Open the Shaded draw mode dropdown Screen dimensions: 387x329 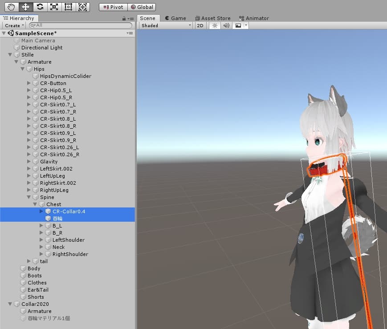166,25
